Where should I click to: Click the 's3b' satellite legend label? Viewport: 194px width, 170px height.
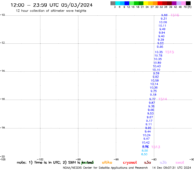click(163, 162)
